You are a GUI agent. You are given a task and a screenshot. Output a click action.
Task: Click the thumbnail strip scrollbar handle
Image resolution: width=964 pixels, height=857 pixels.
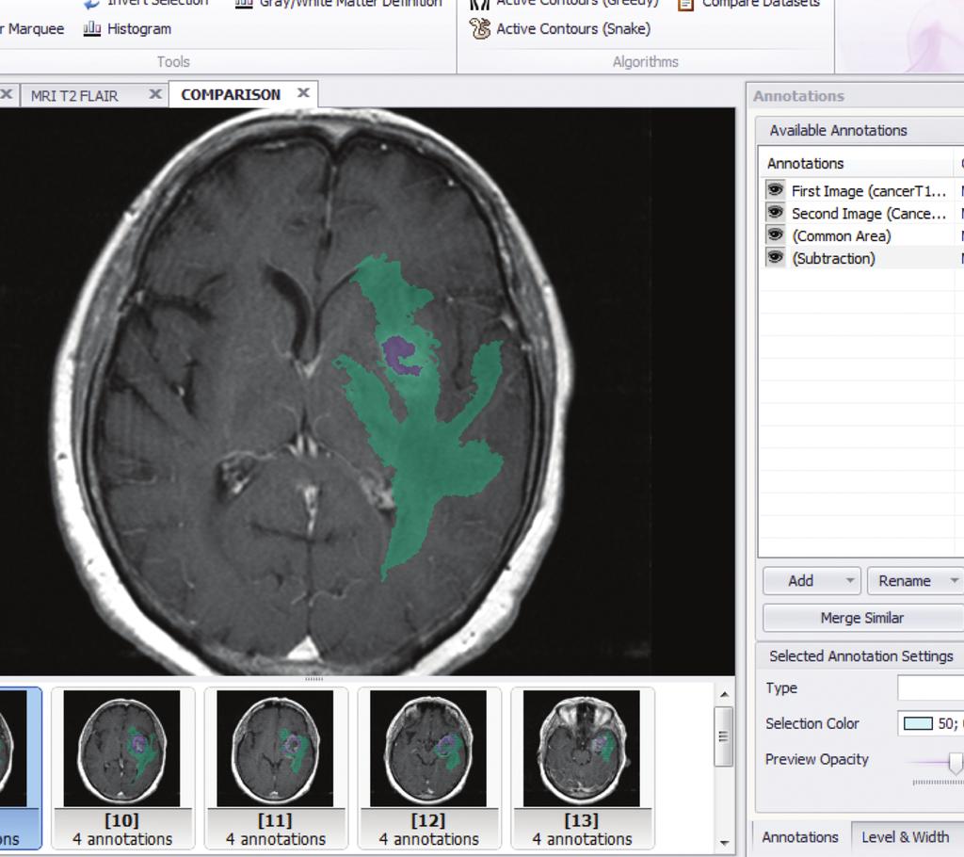tap(724, 736)
